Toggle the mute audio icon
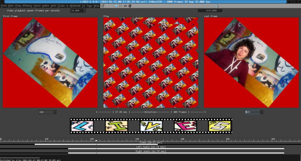 point(130,6)
